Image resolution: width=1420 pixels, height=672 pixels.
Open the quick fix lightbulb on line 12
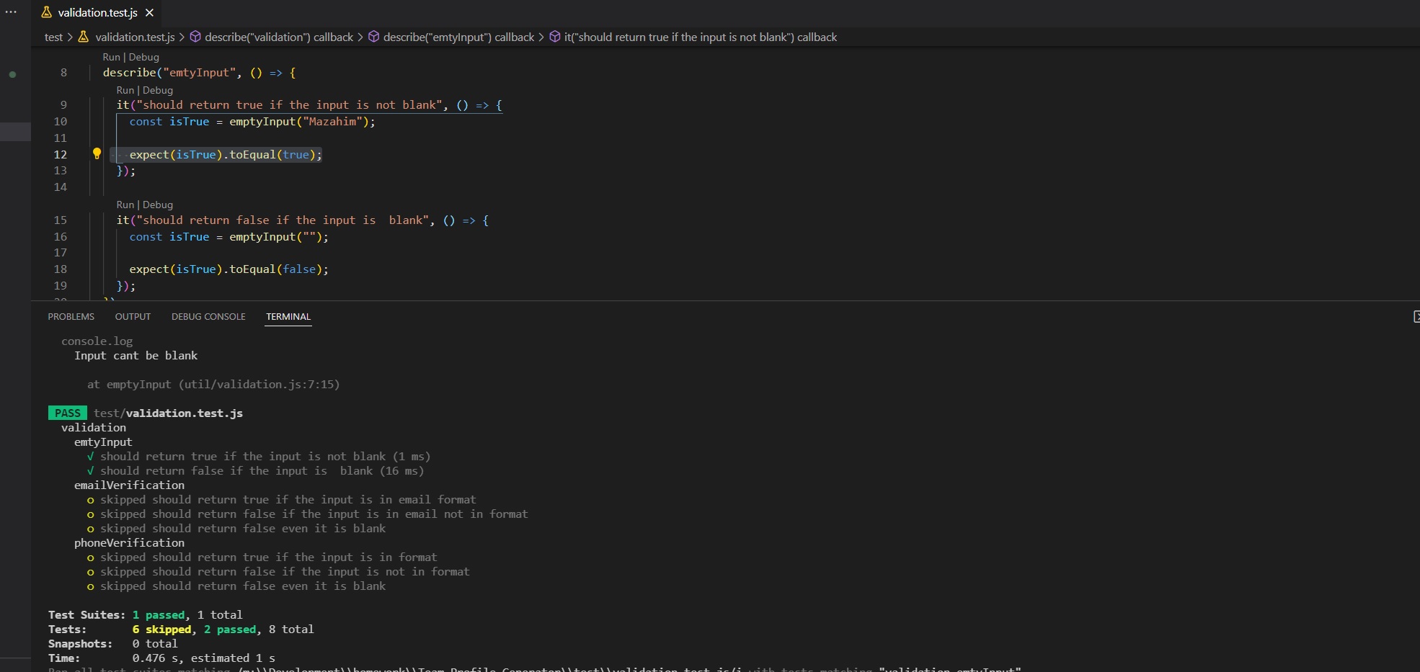[x=97, y=153]
